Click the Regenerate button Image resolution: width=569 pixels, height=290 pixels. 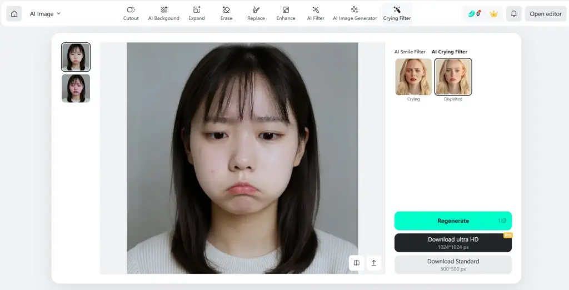coord(453,221)
